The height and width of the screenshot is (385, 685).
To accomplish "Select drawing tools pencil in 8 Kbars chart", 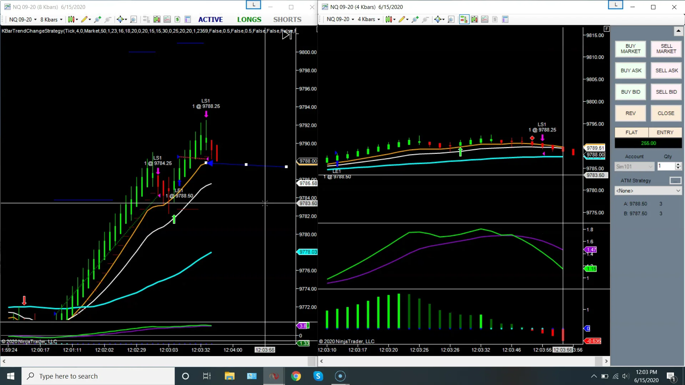I will [x=84, y=19].
